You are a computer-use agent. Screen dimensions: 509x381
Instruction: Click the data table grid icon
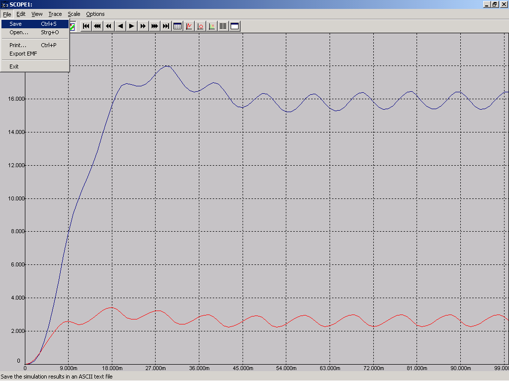click(x=177, y=26)
